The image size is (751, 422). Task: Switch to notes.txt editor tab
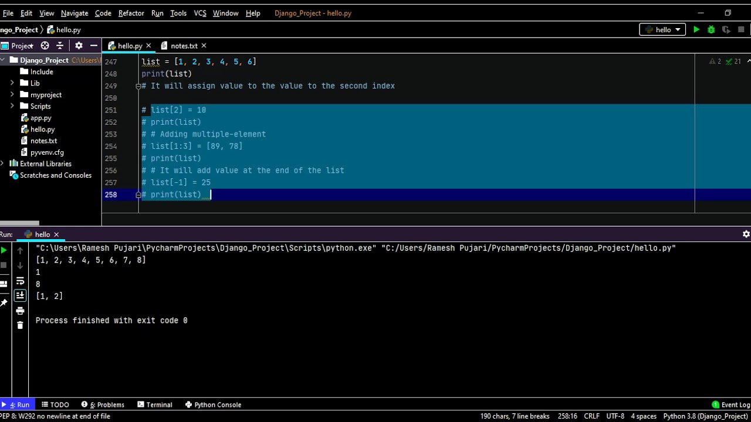pos(184,46)
